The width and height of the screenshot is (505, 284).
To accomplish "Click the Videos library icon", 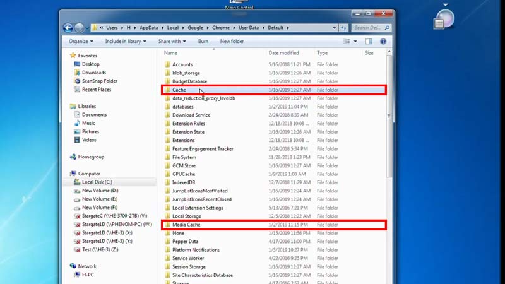I will point(77,139).
